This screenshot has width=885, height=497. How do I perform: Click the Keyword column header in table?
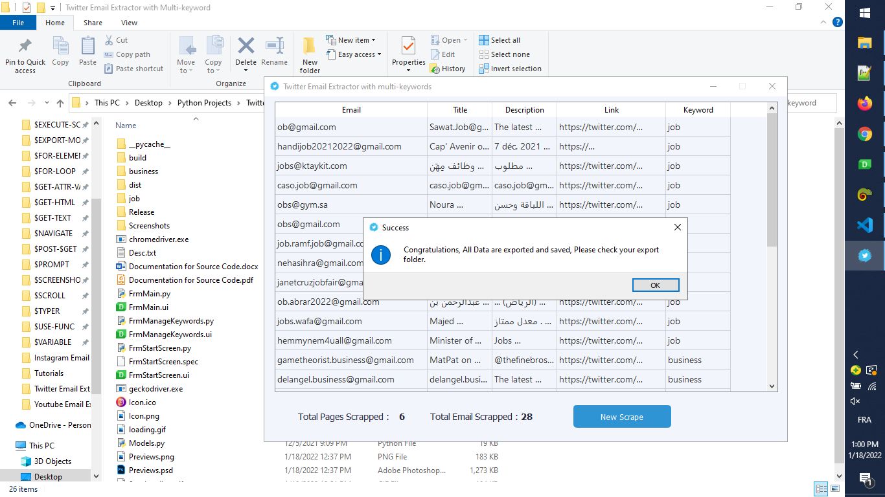(698, 110)
